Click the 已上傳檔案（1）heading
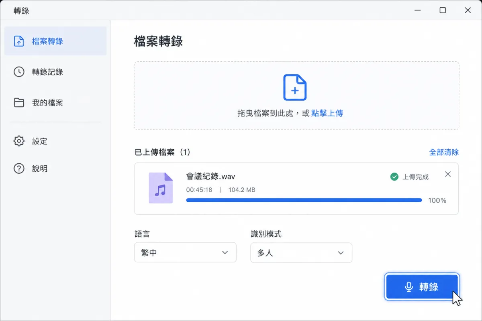 (162, 152)
